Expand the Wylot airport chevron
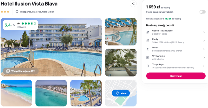Image resolution: width=208 pixels, height=108 pixels. tap(204, 49)
